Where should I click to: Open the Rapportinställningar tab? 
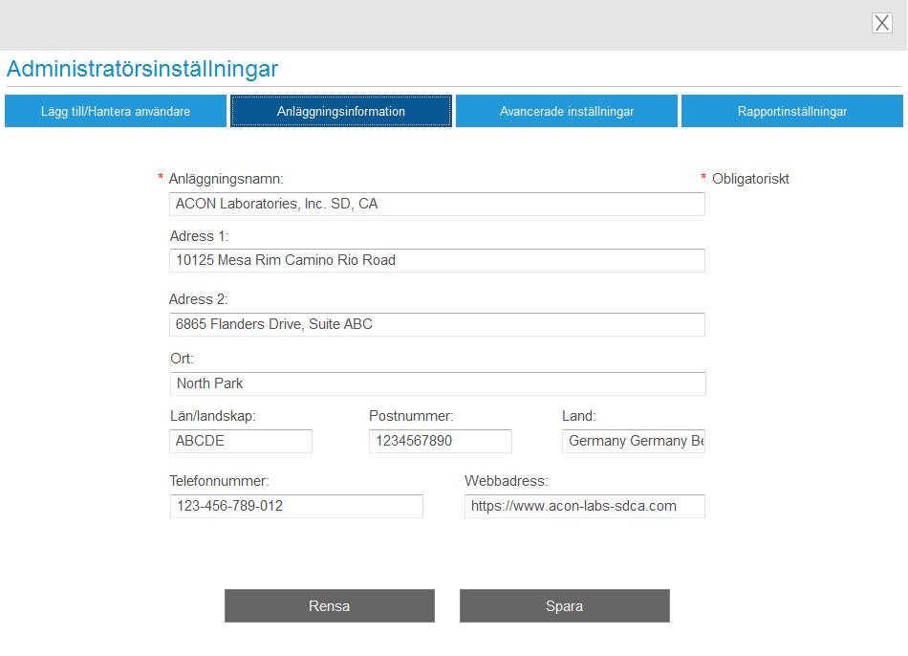792,111
